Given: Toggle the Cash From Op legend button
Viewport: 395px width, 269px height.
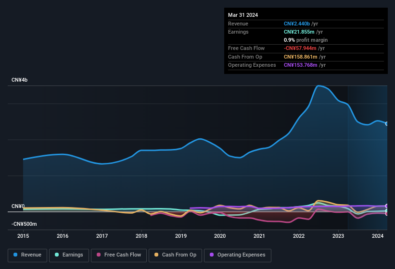Looking at the screenshot, I should click(x=175, y=255).
